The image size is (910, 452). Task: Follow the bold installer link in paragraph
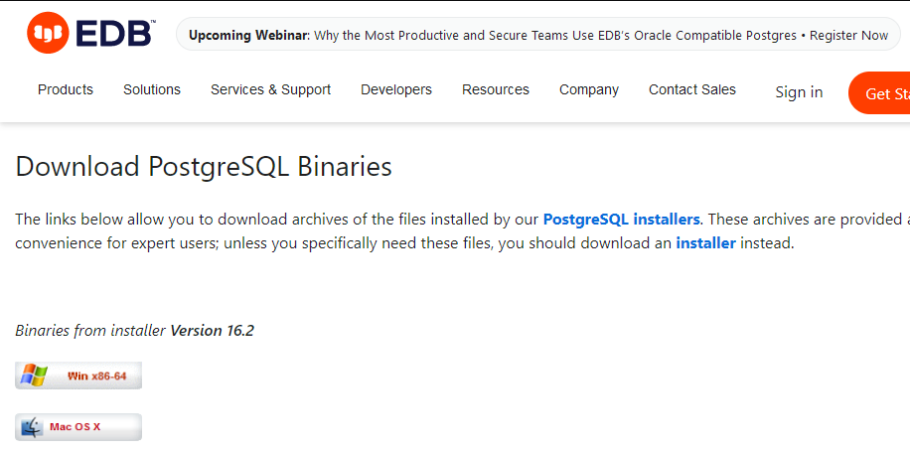[705, 243]
